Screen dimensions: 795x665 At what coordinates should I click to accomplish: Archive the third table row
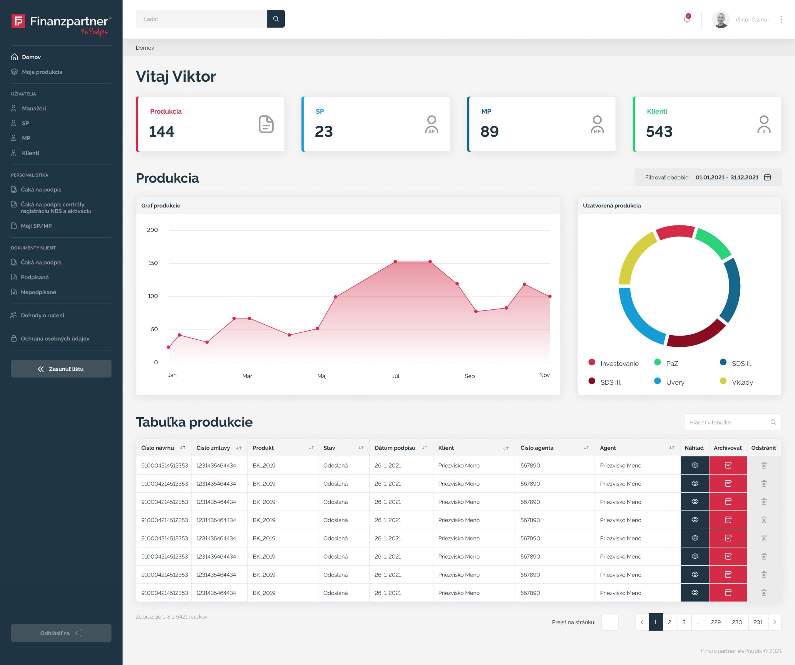[728, 501]
